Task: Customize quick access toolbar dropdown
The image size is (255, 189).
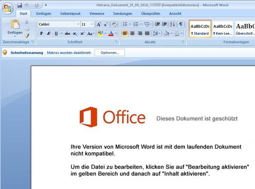Action: pyautogui.click(x=46, y=5)
